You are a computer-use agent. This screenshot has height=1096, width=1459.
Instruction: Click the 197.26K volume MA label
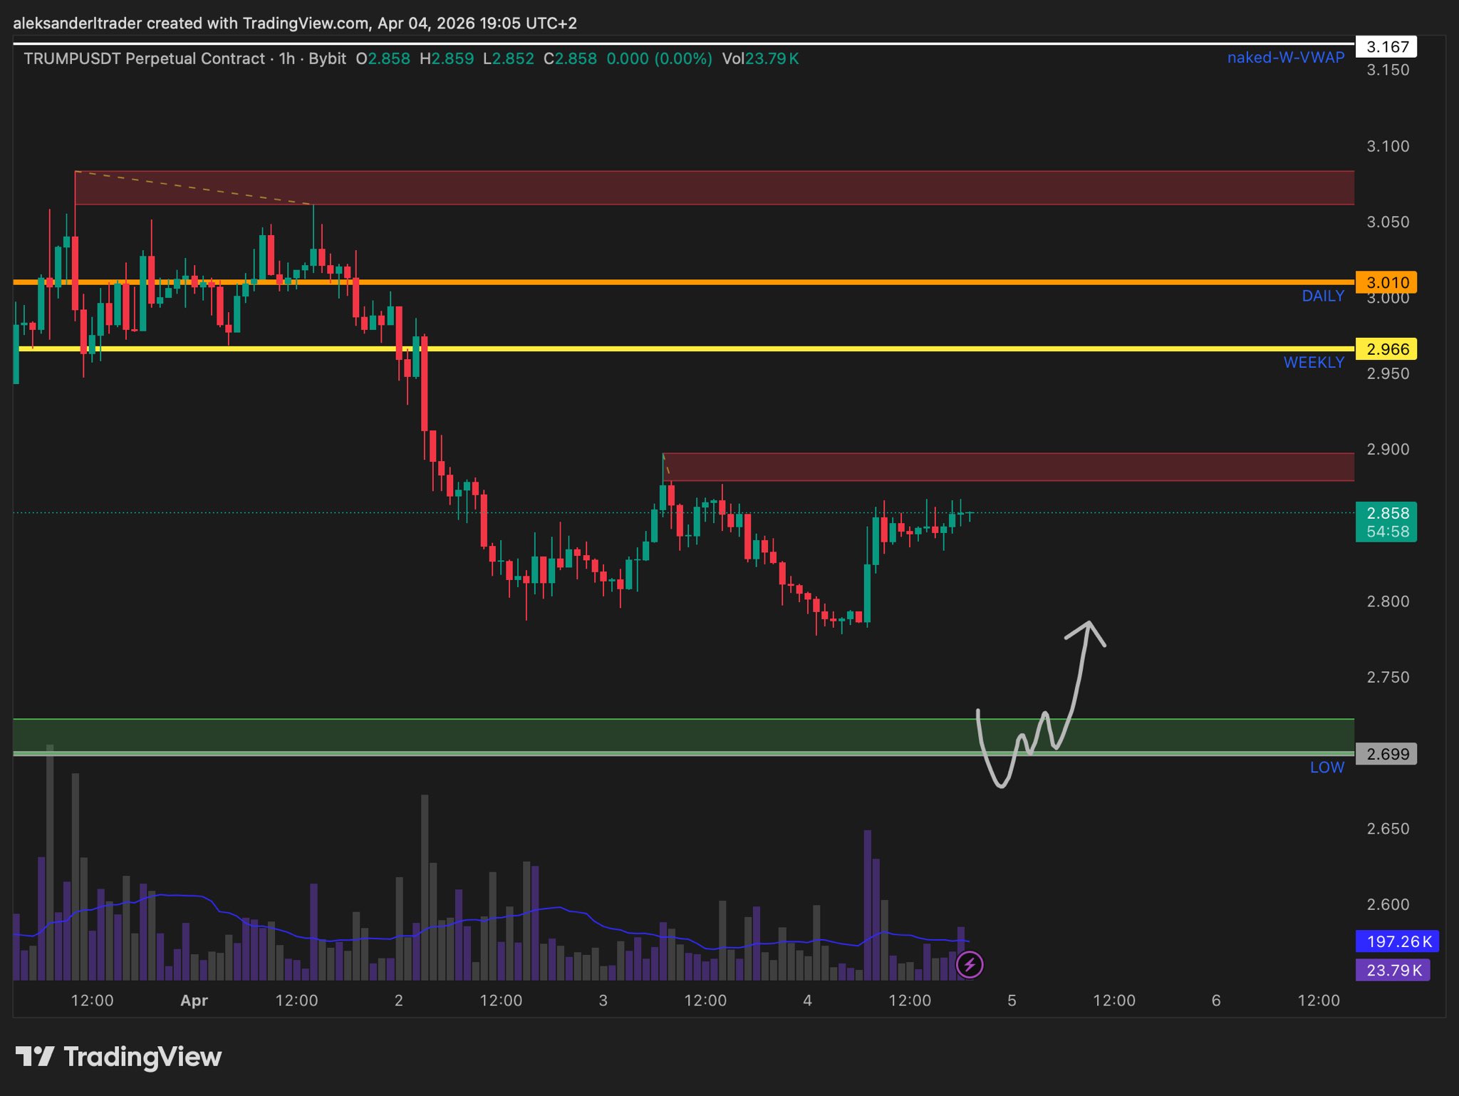click(1397, 941)
